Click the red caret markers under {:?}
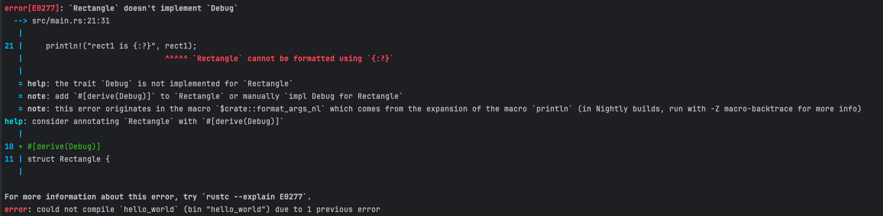Viewport: 883px width, 216px height. pos(176,59)
